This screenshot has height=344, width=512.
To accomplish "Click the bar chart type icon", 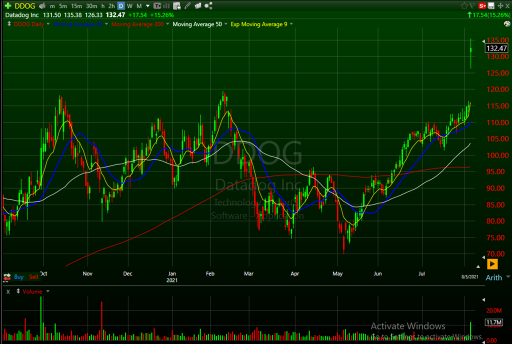I will tap(166, 5).
